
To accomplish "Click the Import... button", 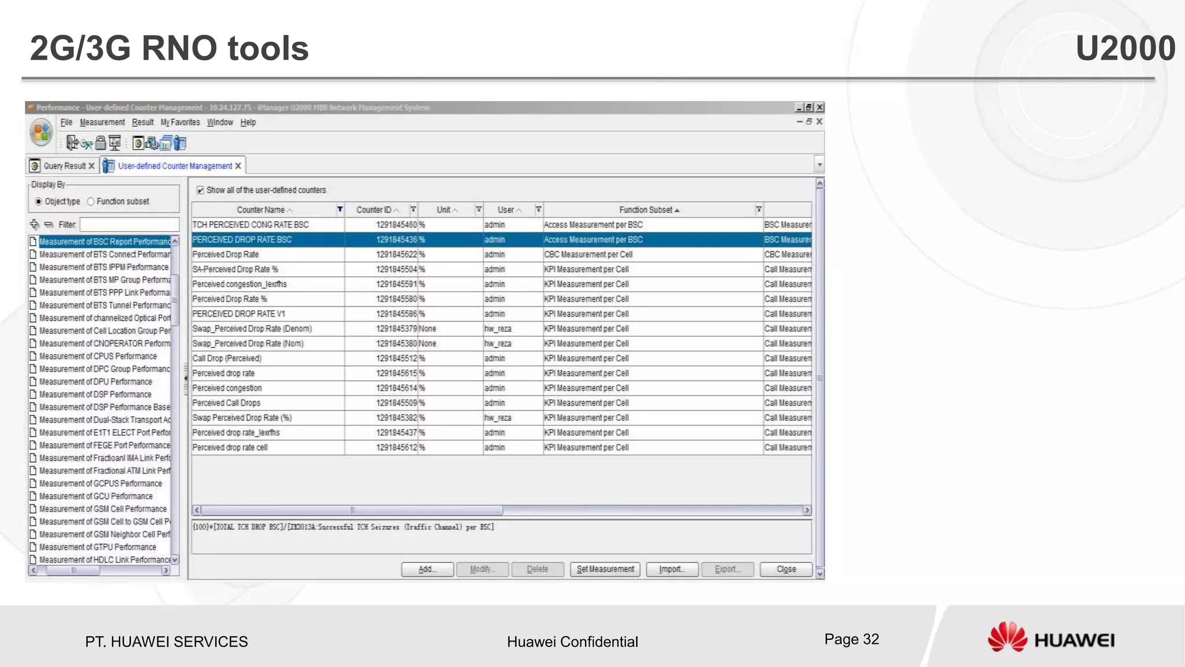I will click(672, 569).
